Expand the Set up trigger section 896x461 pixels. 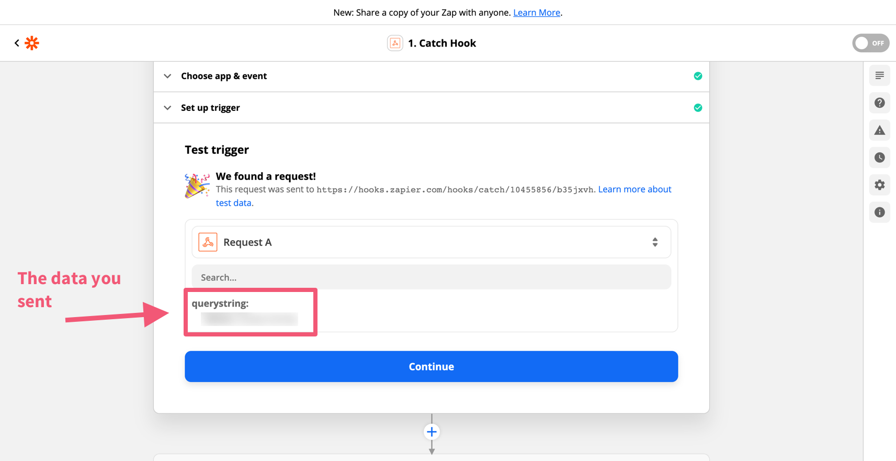tap(432, 108)
